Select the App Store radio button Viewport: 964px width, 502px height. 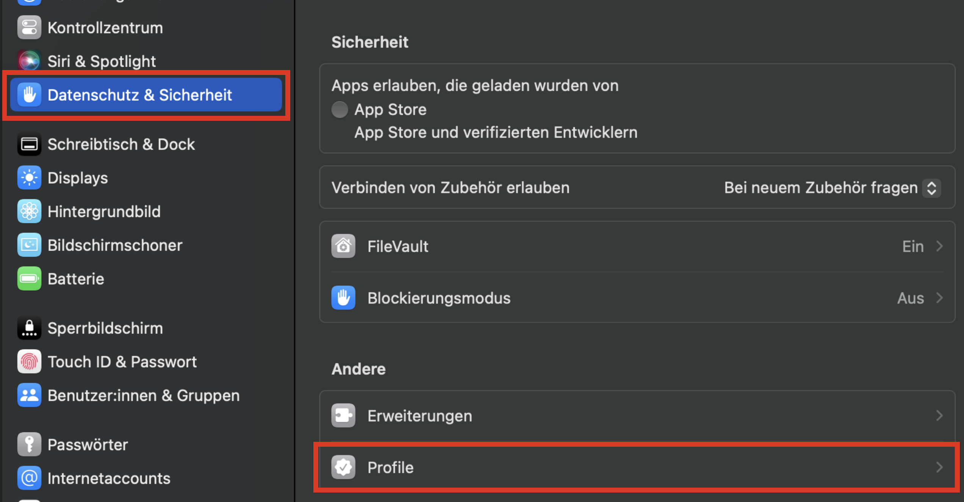point(340,110)
